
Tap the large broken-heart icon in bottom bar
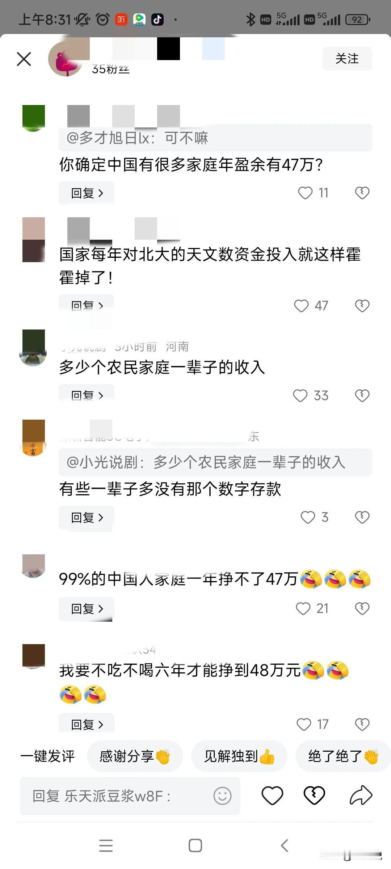click(x=314, y=796)
